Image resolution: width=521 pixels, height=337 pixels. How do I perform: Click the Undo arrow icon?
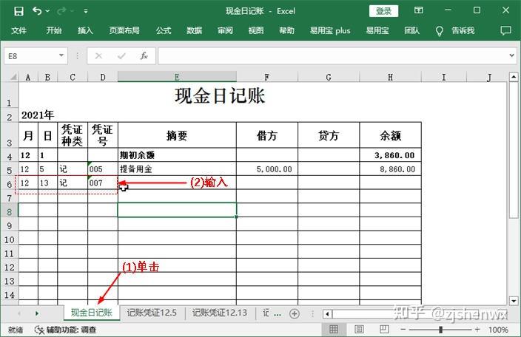pyautogui.click(x=37, y=11)
